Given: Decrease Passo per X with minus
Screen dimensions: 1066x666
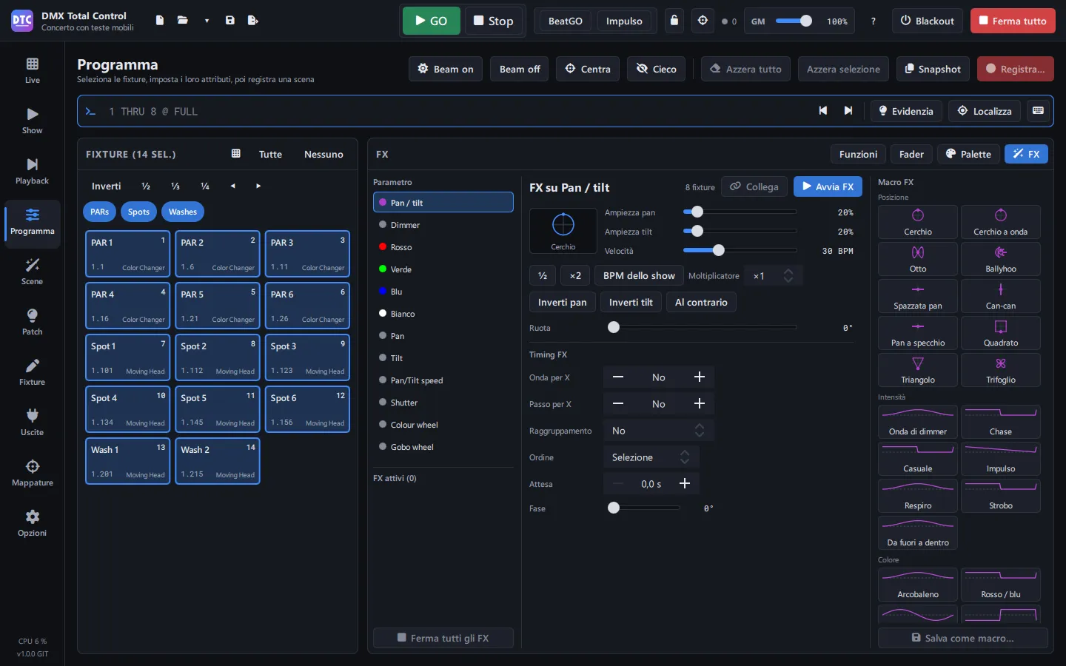Looking at the screenshot, I should [618, 404].
